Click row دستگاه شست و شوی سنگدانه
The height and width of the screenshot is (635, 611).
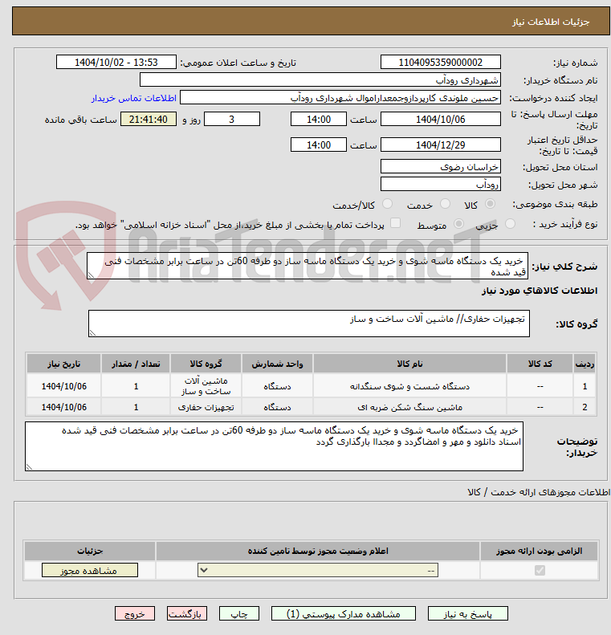(311, 385)
